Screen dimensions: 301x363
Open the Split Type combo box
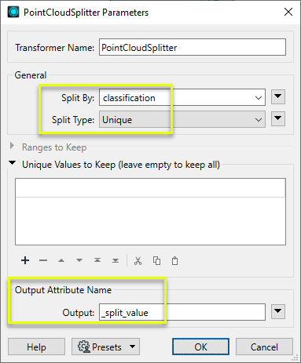point(182,119)
